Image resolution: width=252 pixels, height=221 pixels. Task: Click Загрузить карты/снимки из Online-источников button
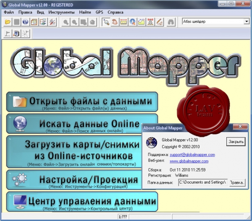[74, 152]
